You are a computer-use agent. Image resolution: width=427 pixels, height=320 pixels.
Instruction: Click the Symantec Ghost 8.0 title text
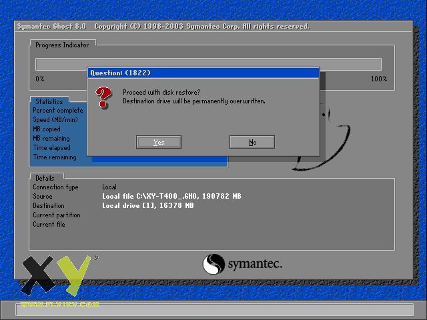coord(51,27)
